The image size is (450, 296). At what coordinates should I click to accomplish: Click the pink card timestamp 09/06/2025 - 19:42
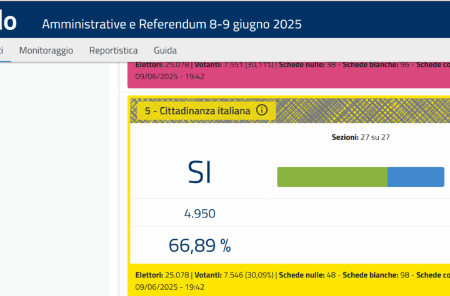coord(169,77)
